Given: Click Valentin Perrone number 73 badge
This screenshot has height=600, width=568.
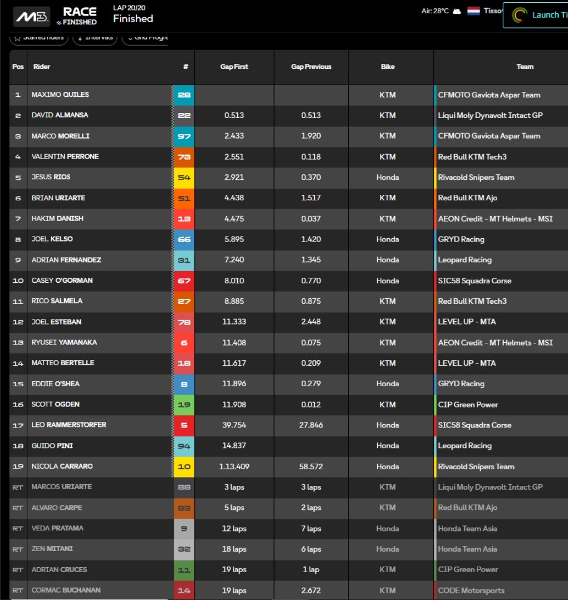Looking at the screenshot, I should 184,157.
